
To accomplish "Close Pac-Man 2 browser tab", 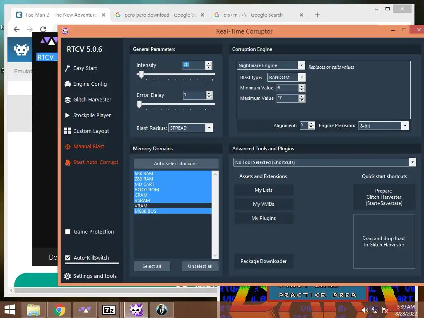I will point(103,15).
